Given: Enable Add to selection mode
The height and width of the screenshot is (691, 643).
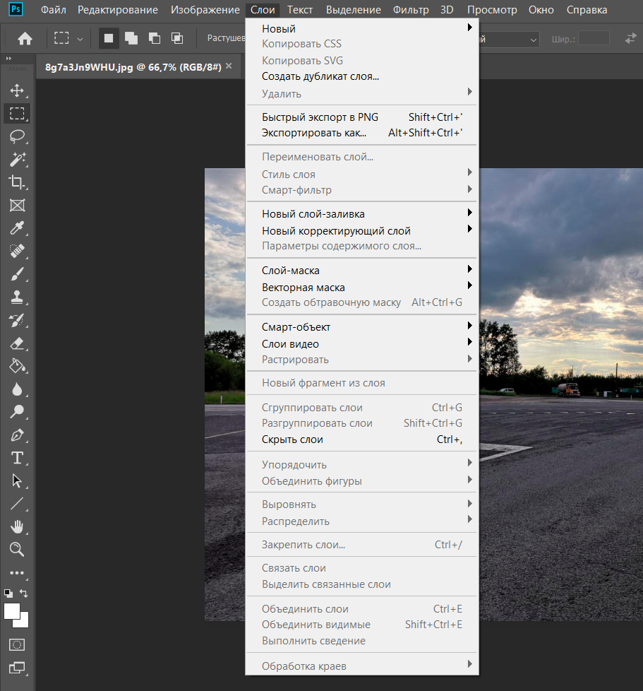Looking at the screenshot, I should (x=131, y=39).
